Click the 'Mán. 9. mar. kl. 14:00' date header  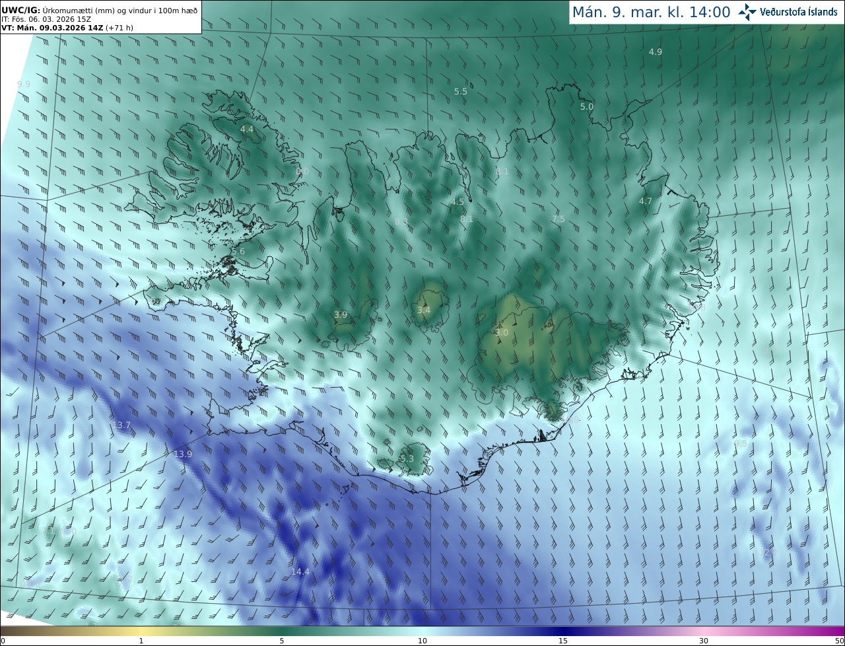[x=651, y=12]
